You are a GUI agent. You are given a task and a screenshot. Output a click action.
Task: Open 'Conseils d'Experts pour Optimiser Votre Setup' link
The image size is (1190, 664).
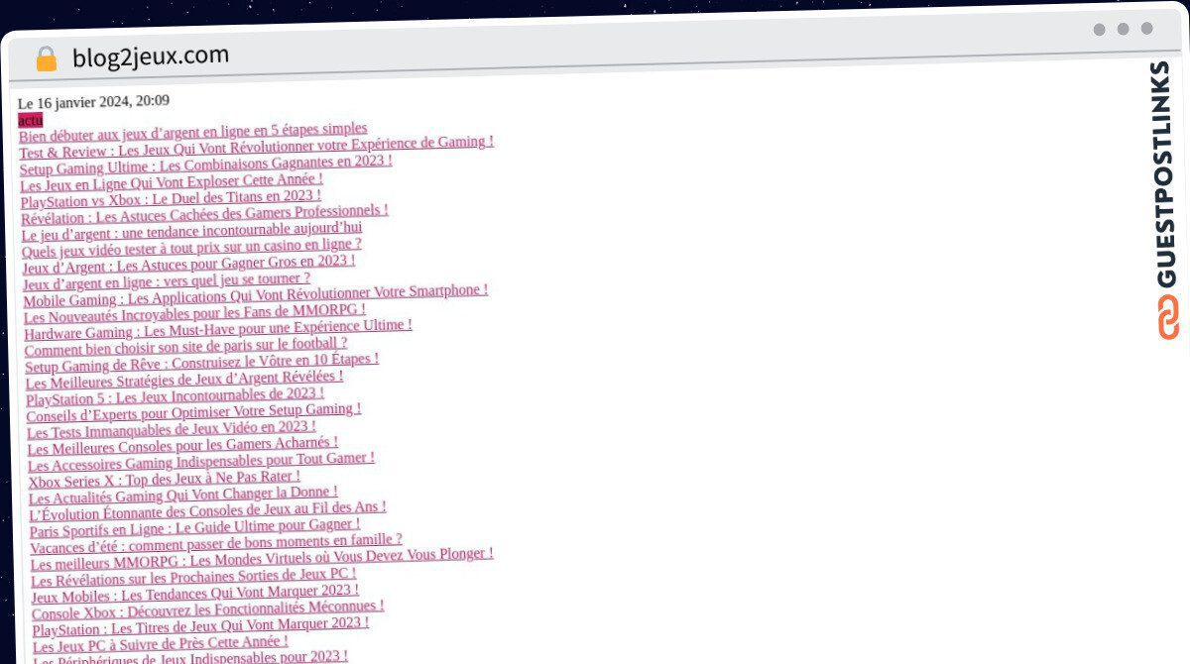pos(194,413)
